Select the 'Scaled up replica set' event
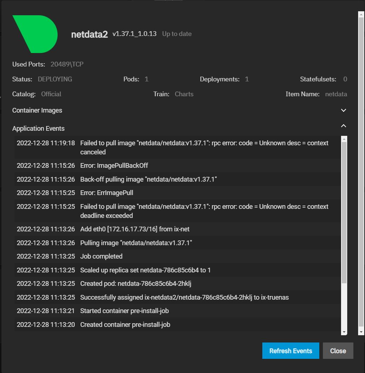This screenshot has height=373, width=365. (x=177, y=270)
